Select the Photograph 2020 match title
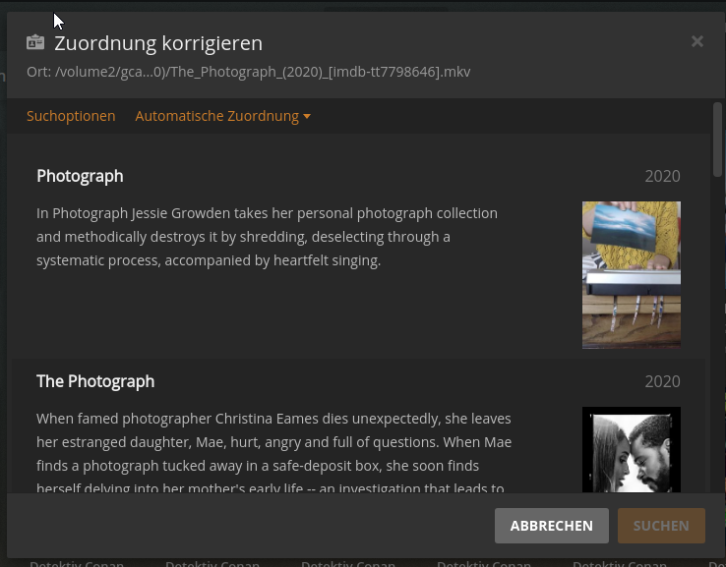 (x=80, y=176)
